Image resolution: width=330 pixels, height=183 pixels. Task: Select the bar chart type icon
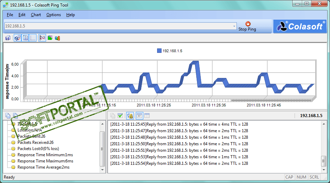(57, 38)
